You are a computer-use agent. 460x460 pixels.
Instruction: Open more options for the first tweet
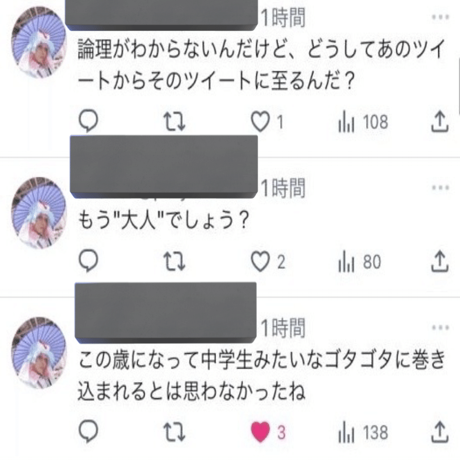pyautogui.click(x=440, y=17)
